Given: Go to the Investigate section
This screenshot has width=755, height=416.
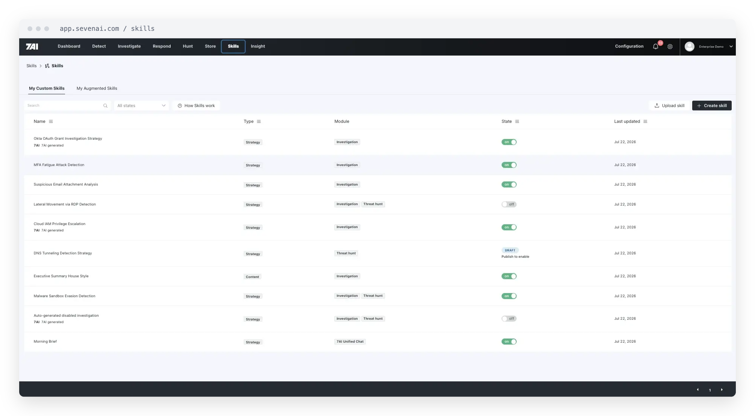Looking at the screenshot, I should [129, 46].
